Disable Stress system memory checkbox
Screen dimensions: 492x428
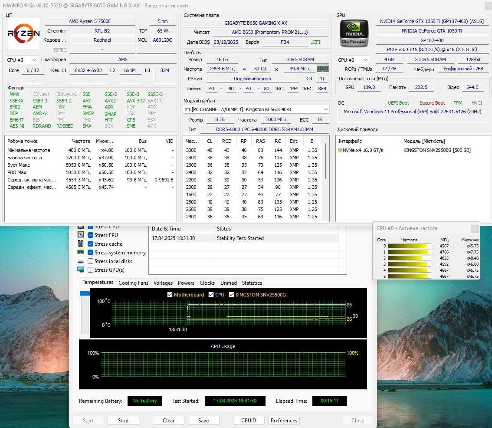(x=90, y=253)
